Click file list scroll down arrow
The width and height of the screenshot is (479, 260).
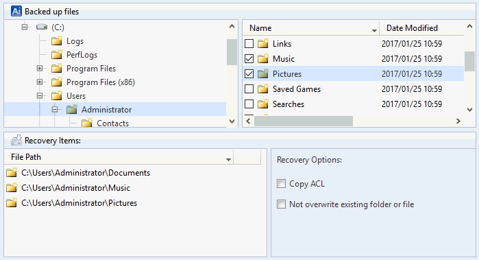coord(470,110)
